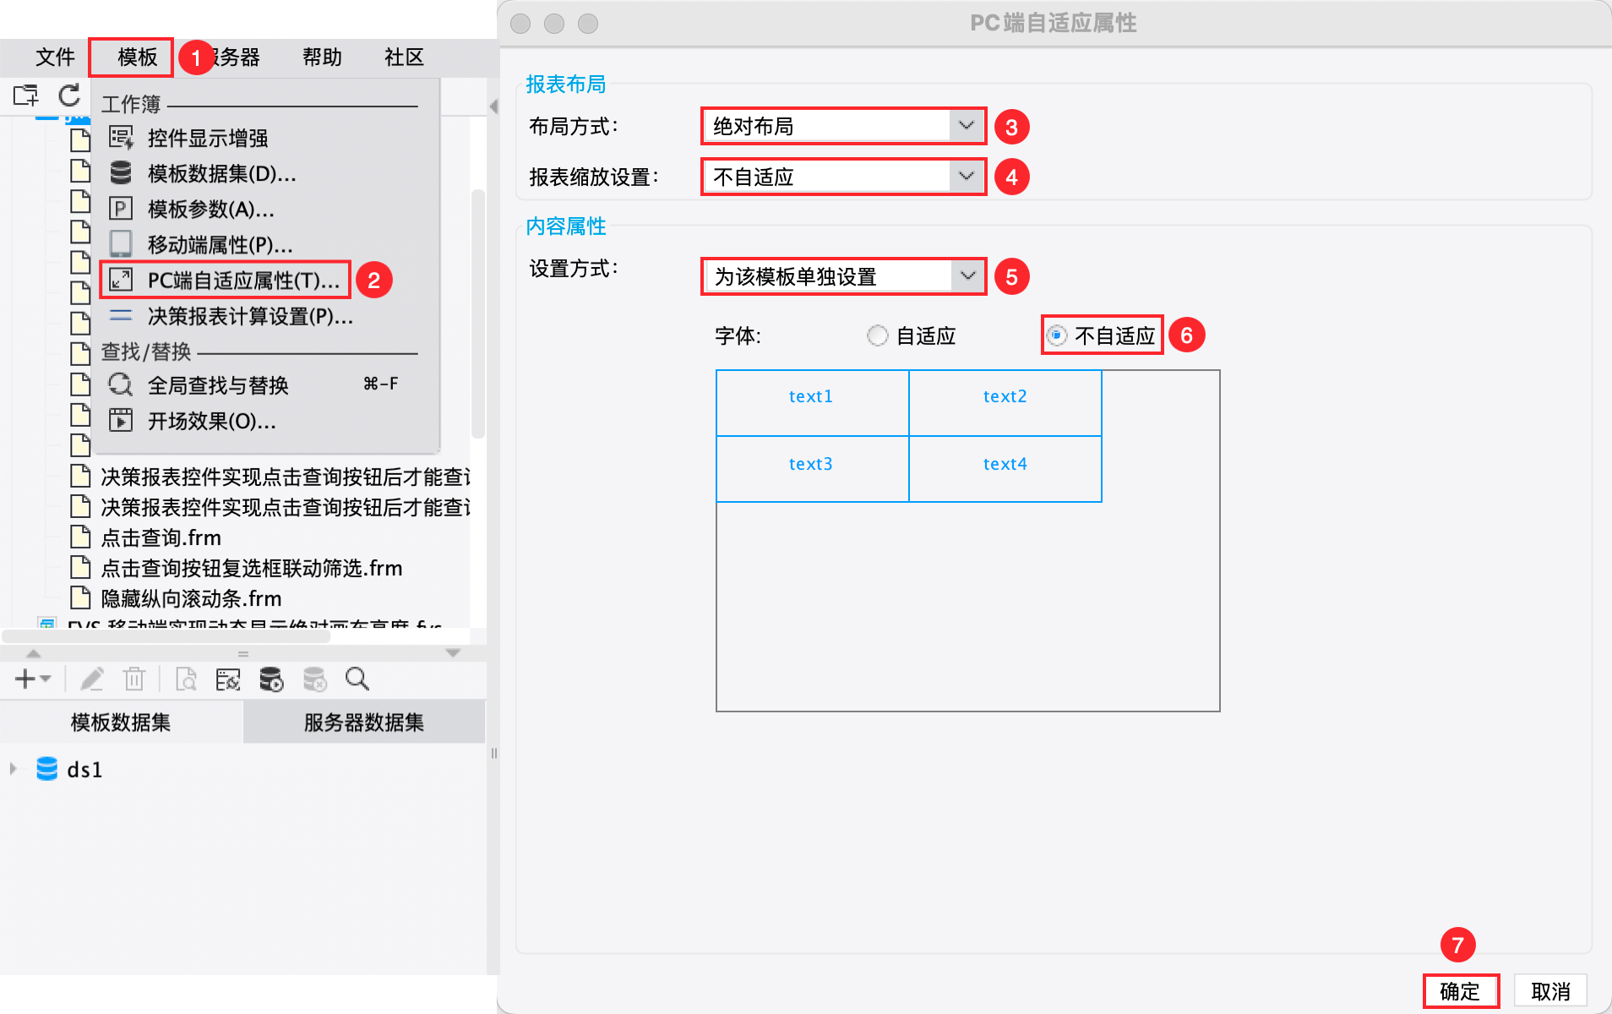Open the 设置方式 dropdown
Image resolution: width=1612 pixels, height=1014 pixels.
[843, 276]
